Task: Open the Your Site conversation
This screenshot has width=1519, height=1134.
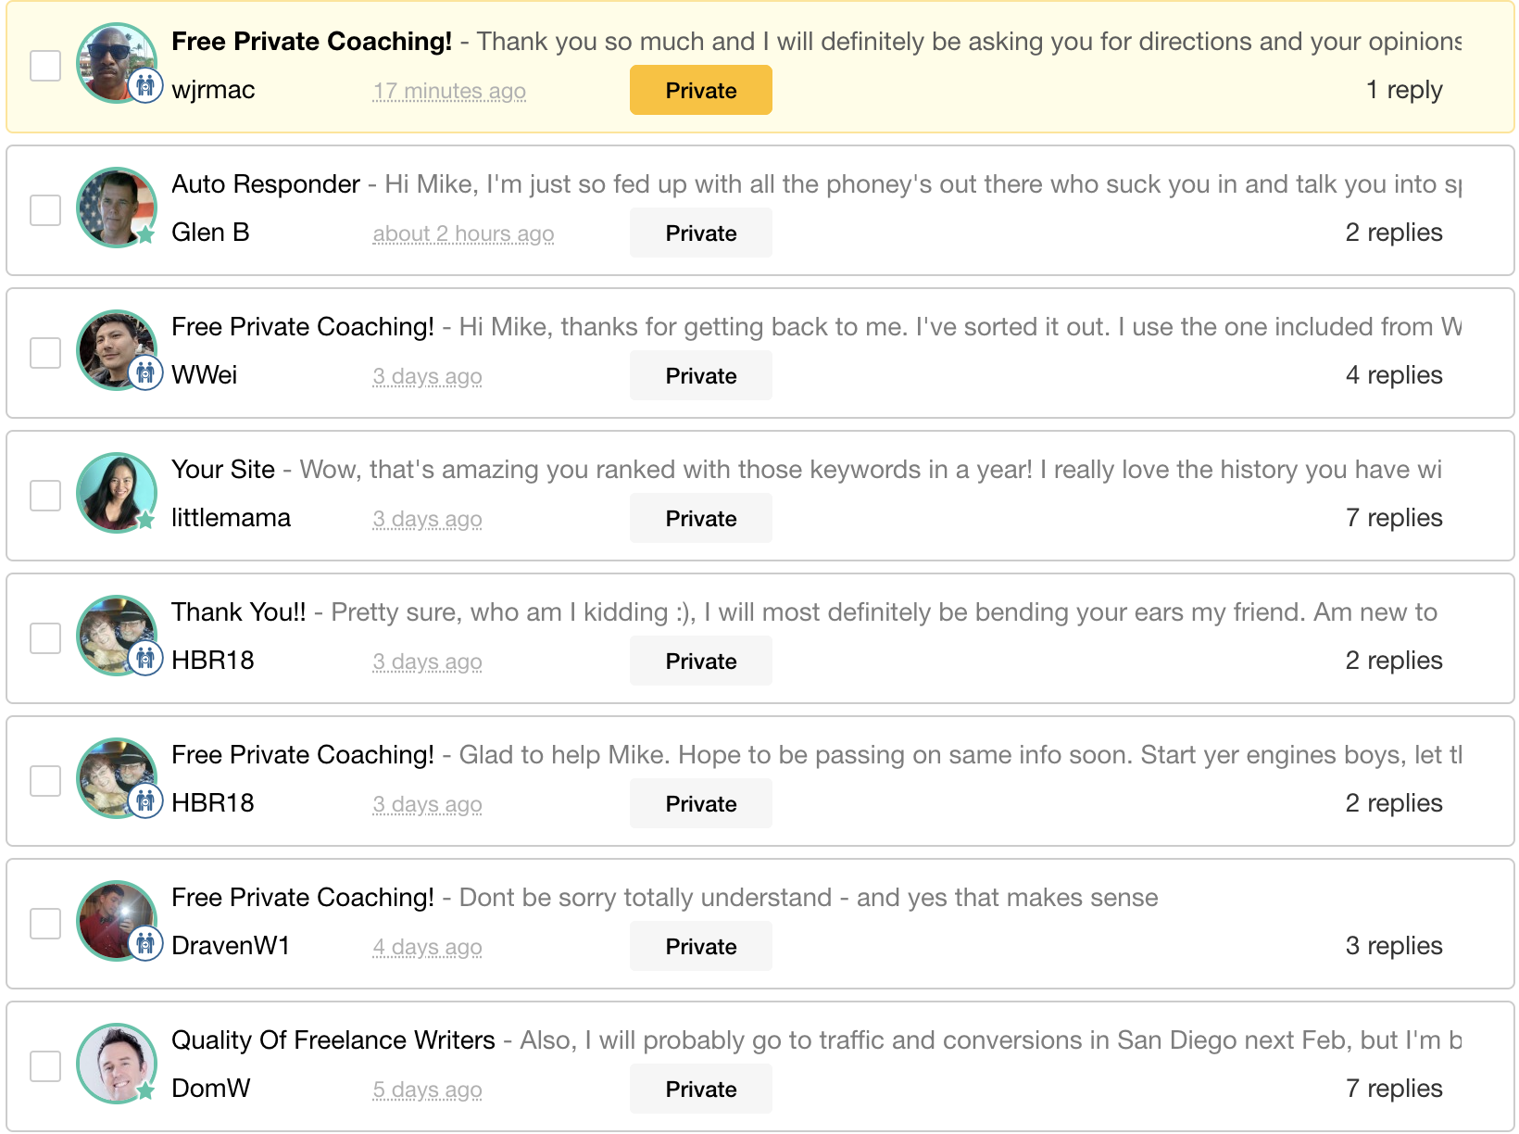Action: 223,470
